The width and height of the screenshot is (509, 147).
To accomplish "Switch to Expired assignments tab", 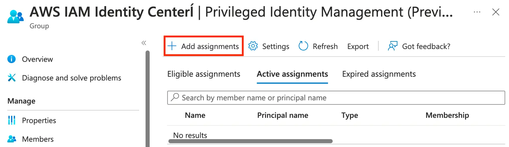I will tap(379, 74).
